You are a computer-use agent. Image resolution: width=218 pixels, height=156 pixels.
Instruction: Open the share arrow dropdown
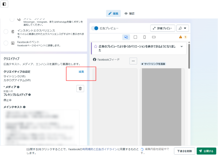(x=182, y=28)
